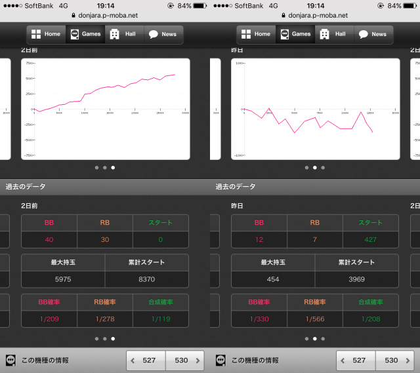The height and width of the screenshot is (373, 420).
Task: Go to previous machine 527 on left screen
Action: (146, 360)
